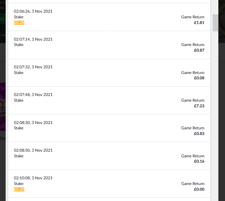
Task: Select the 02:07:32 transaction entry
Action: click(109, 73)
